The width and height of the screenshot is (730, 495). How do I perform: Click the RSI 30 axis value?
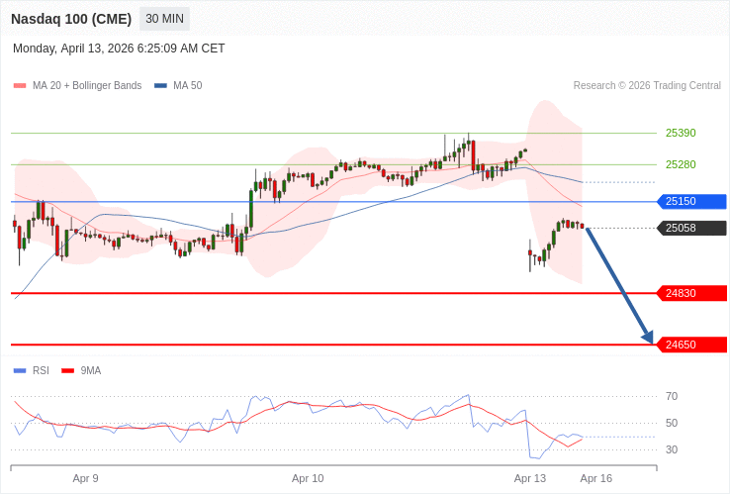(672, 449)
